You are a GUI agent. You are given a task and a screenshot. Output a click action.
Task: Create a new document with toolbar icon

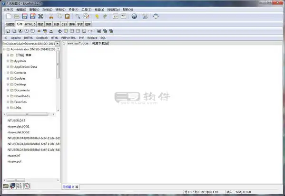pos(9,16)
